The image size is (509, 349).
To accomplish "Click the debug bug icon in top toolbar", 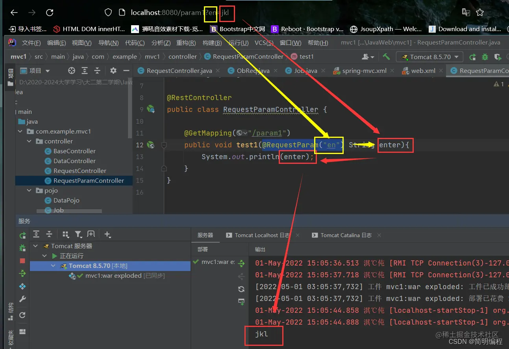I will (x=485, y=57).
